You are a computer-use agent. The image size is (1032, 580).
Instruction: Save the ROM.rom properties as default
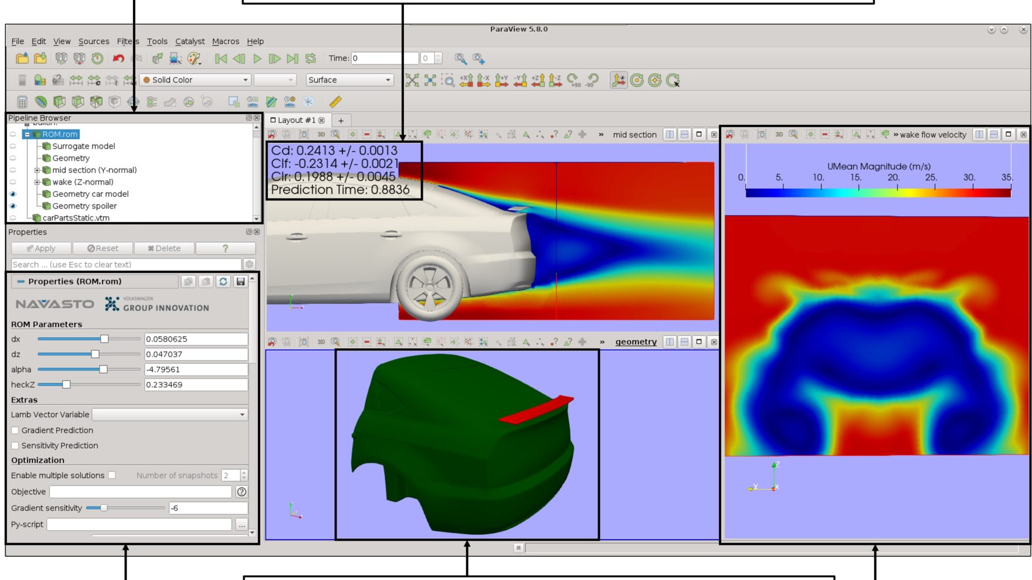(x=240, y=282)
